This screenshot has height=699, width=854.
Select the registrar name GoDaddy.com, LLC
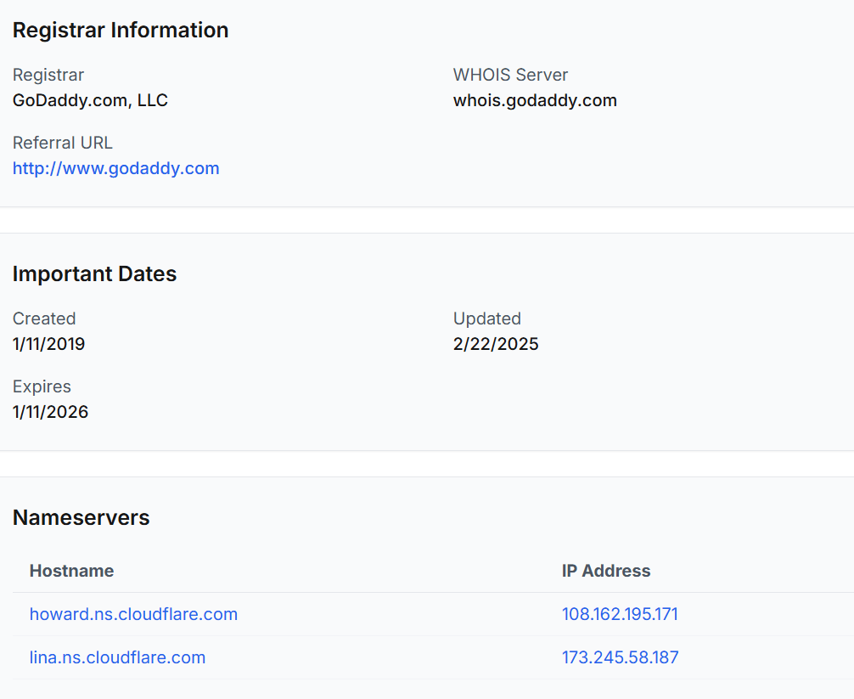tap(91, 100)
